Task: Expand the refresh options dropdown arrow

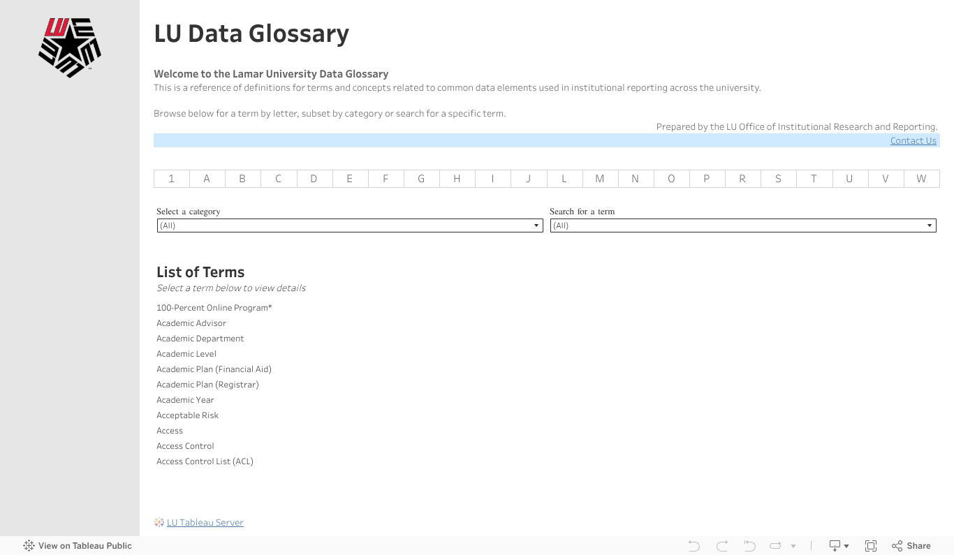Action: [x=793, y=546]
